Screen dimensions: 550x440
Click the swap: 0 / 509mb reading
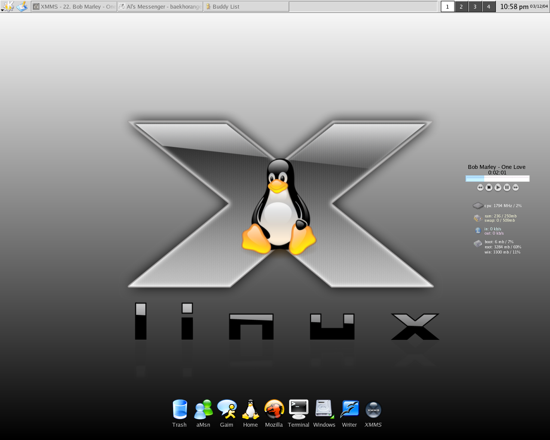[x=500, y=220]
